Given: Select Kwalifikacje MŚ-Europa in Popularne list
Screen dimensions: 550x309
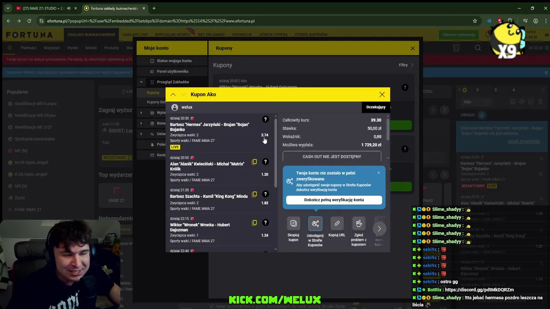Looking at the screenshot, I should point(36,104).
